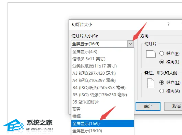Pick B5 (ISO) 纸张(176x250 毫米)
Viewport: 182px width, 135px height.
coord(102,95)
